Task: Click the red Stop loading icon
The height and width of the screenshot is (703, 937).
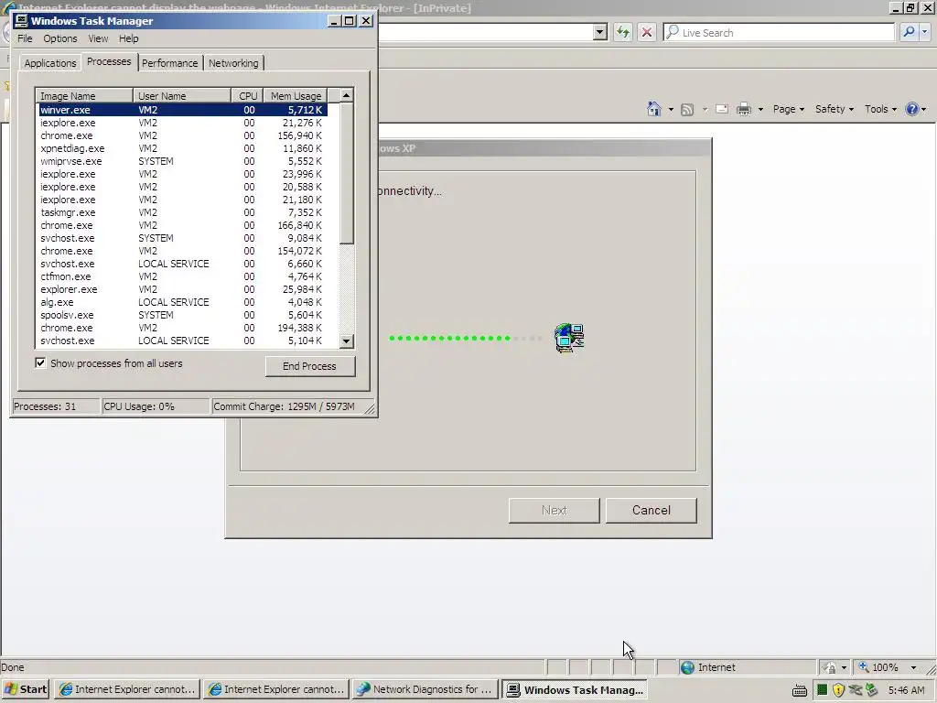Action: [647, 32]
